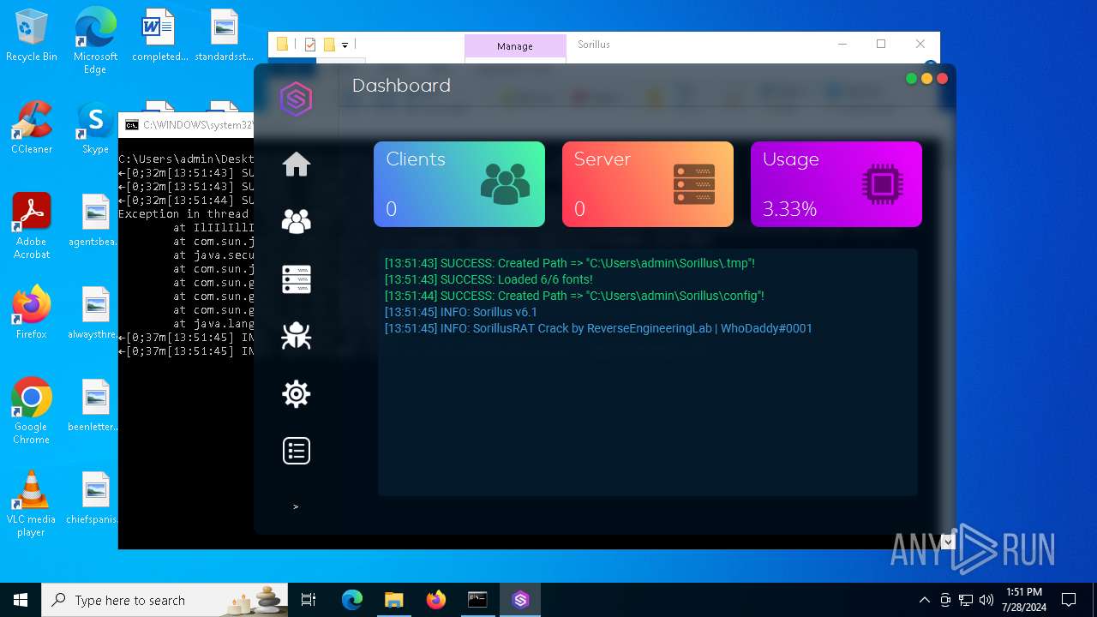Select log line 'Loaded 6/6 fonts!'

point(489,279)
